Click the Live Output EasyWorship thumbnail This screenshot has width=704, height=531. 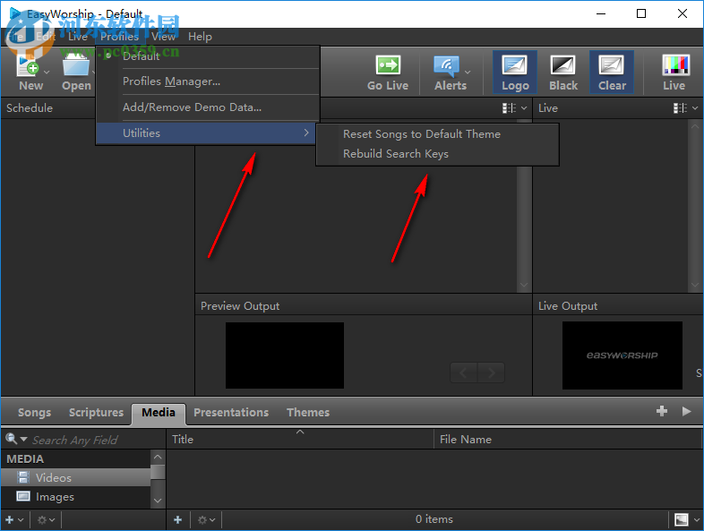[622, 355]
